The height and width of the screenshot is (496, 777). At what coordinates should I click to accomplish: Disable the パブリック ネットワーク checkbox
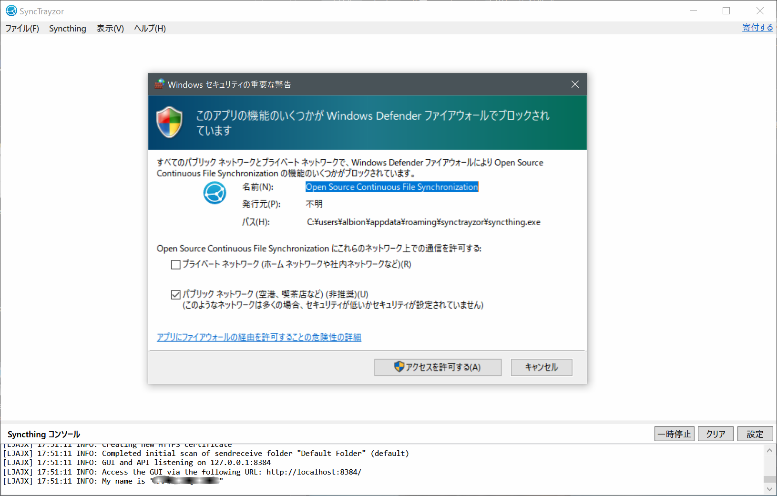point(175,294)
